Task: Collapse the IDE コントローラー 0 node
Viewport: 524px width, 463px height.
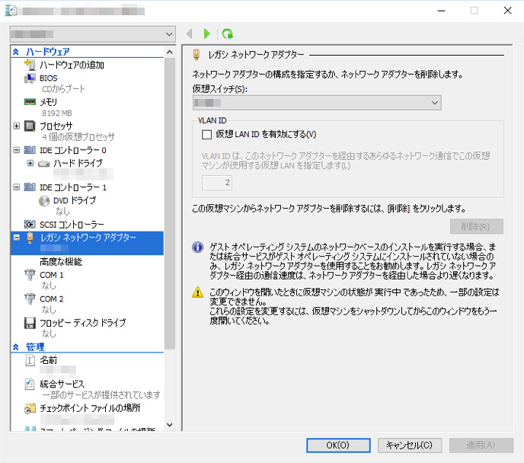Action: [17, 150]
